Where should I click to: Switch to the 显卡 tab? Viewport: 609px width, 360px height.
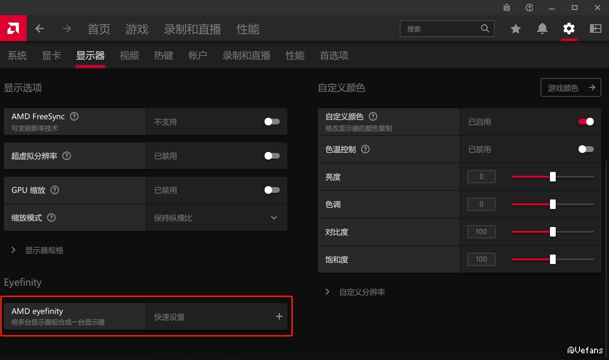point(51,56)
